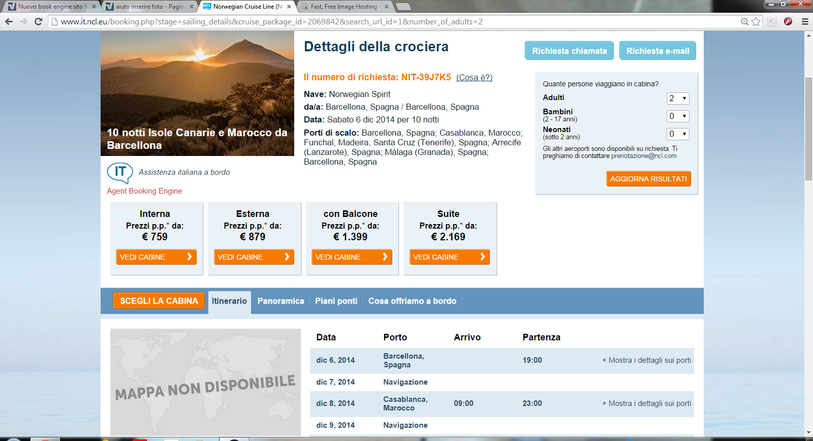813x441 pixels.
Task: Click the '23:00' departure time
Action: [532, 403]
